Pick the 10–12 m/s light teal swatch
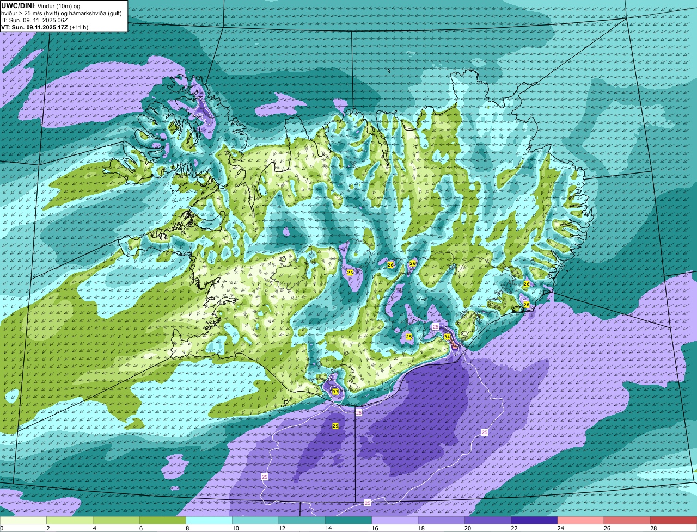 [255, 520]
